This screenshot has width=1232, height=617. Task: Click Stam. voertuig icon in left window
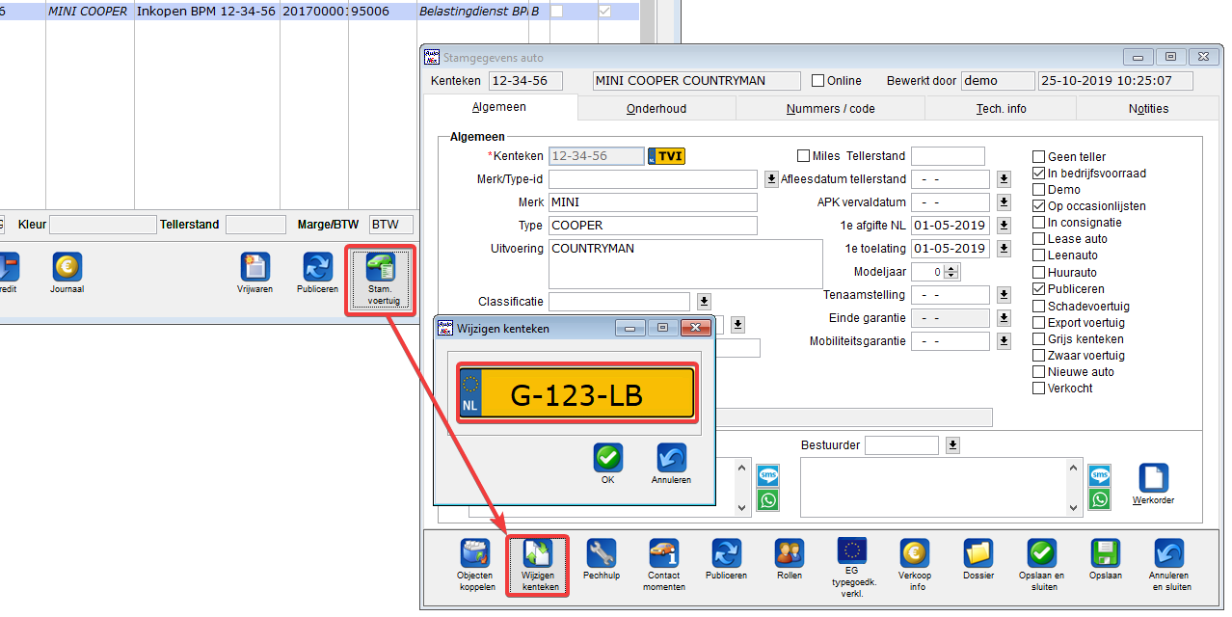point(381,280)
